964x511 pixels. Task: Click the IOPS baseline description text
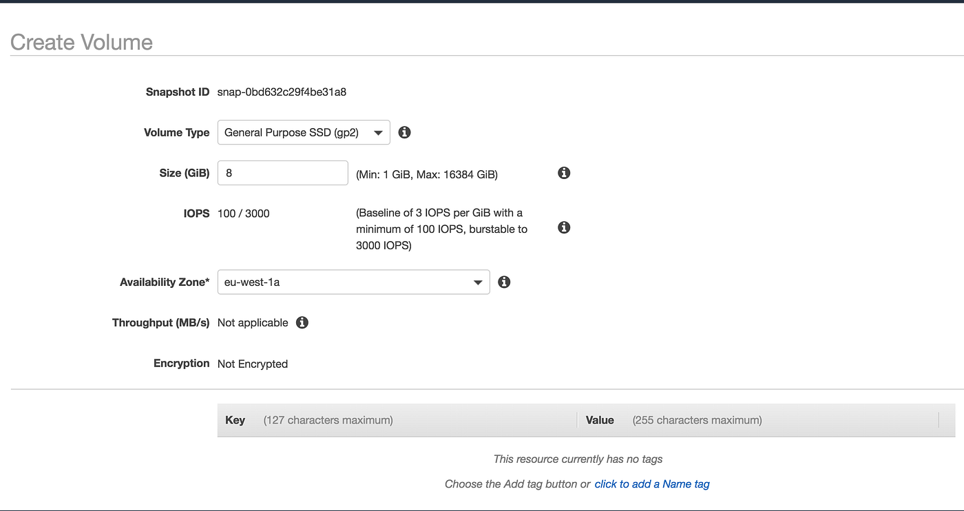[x=441, y=229]
